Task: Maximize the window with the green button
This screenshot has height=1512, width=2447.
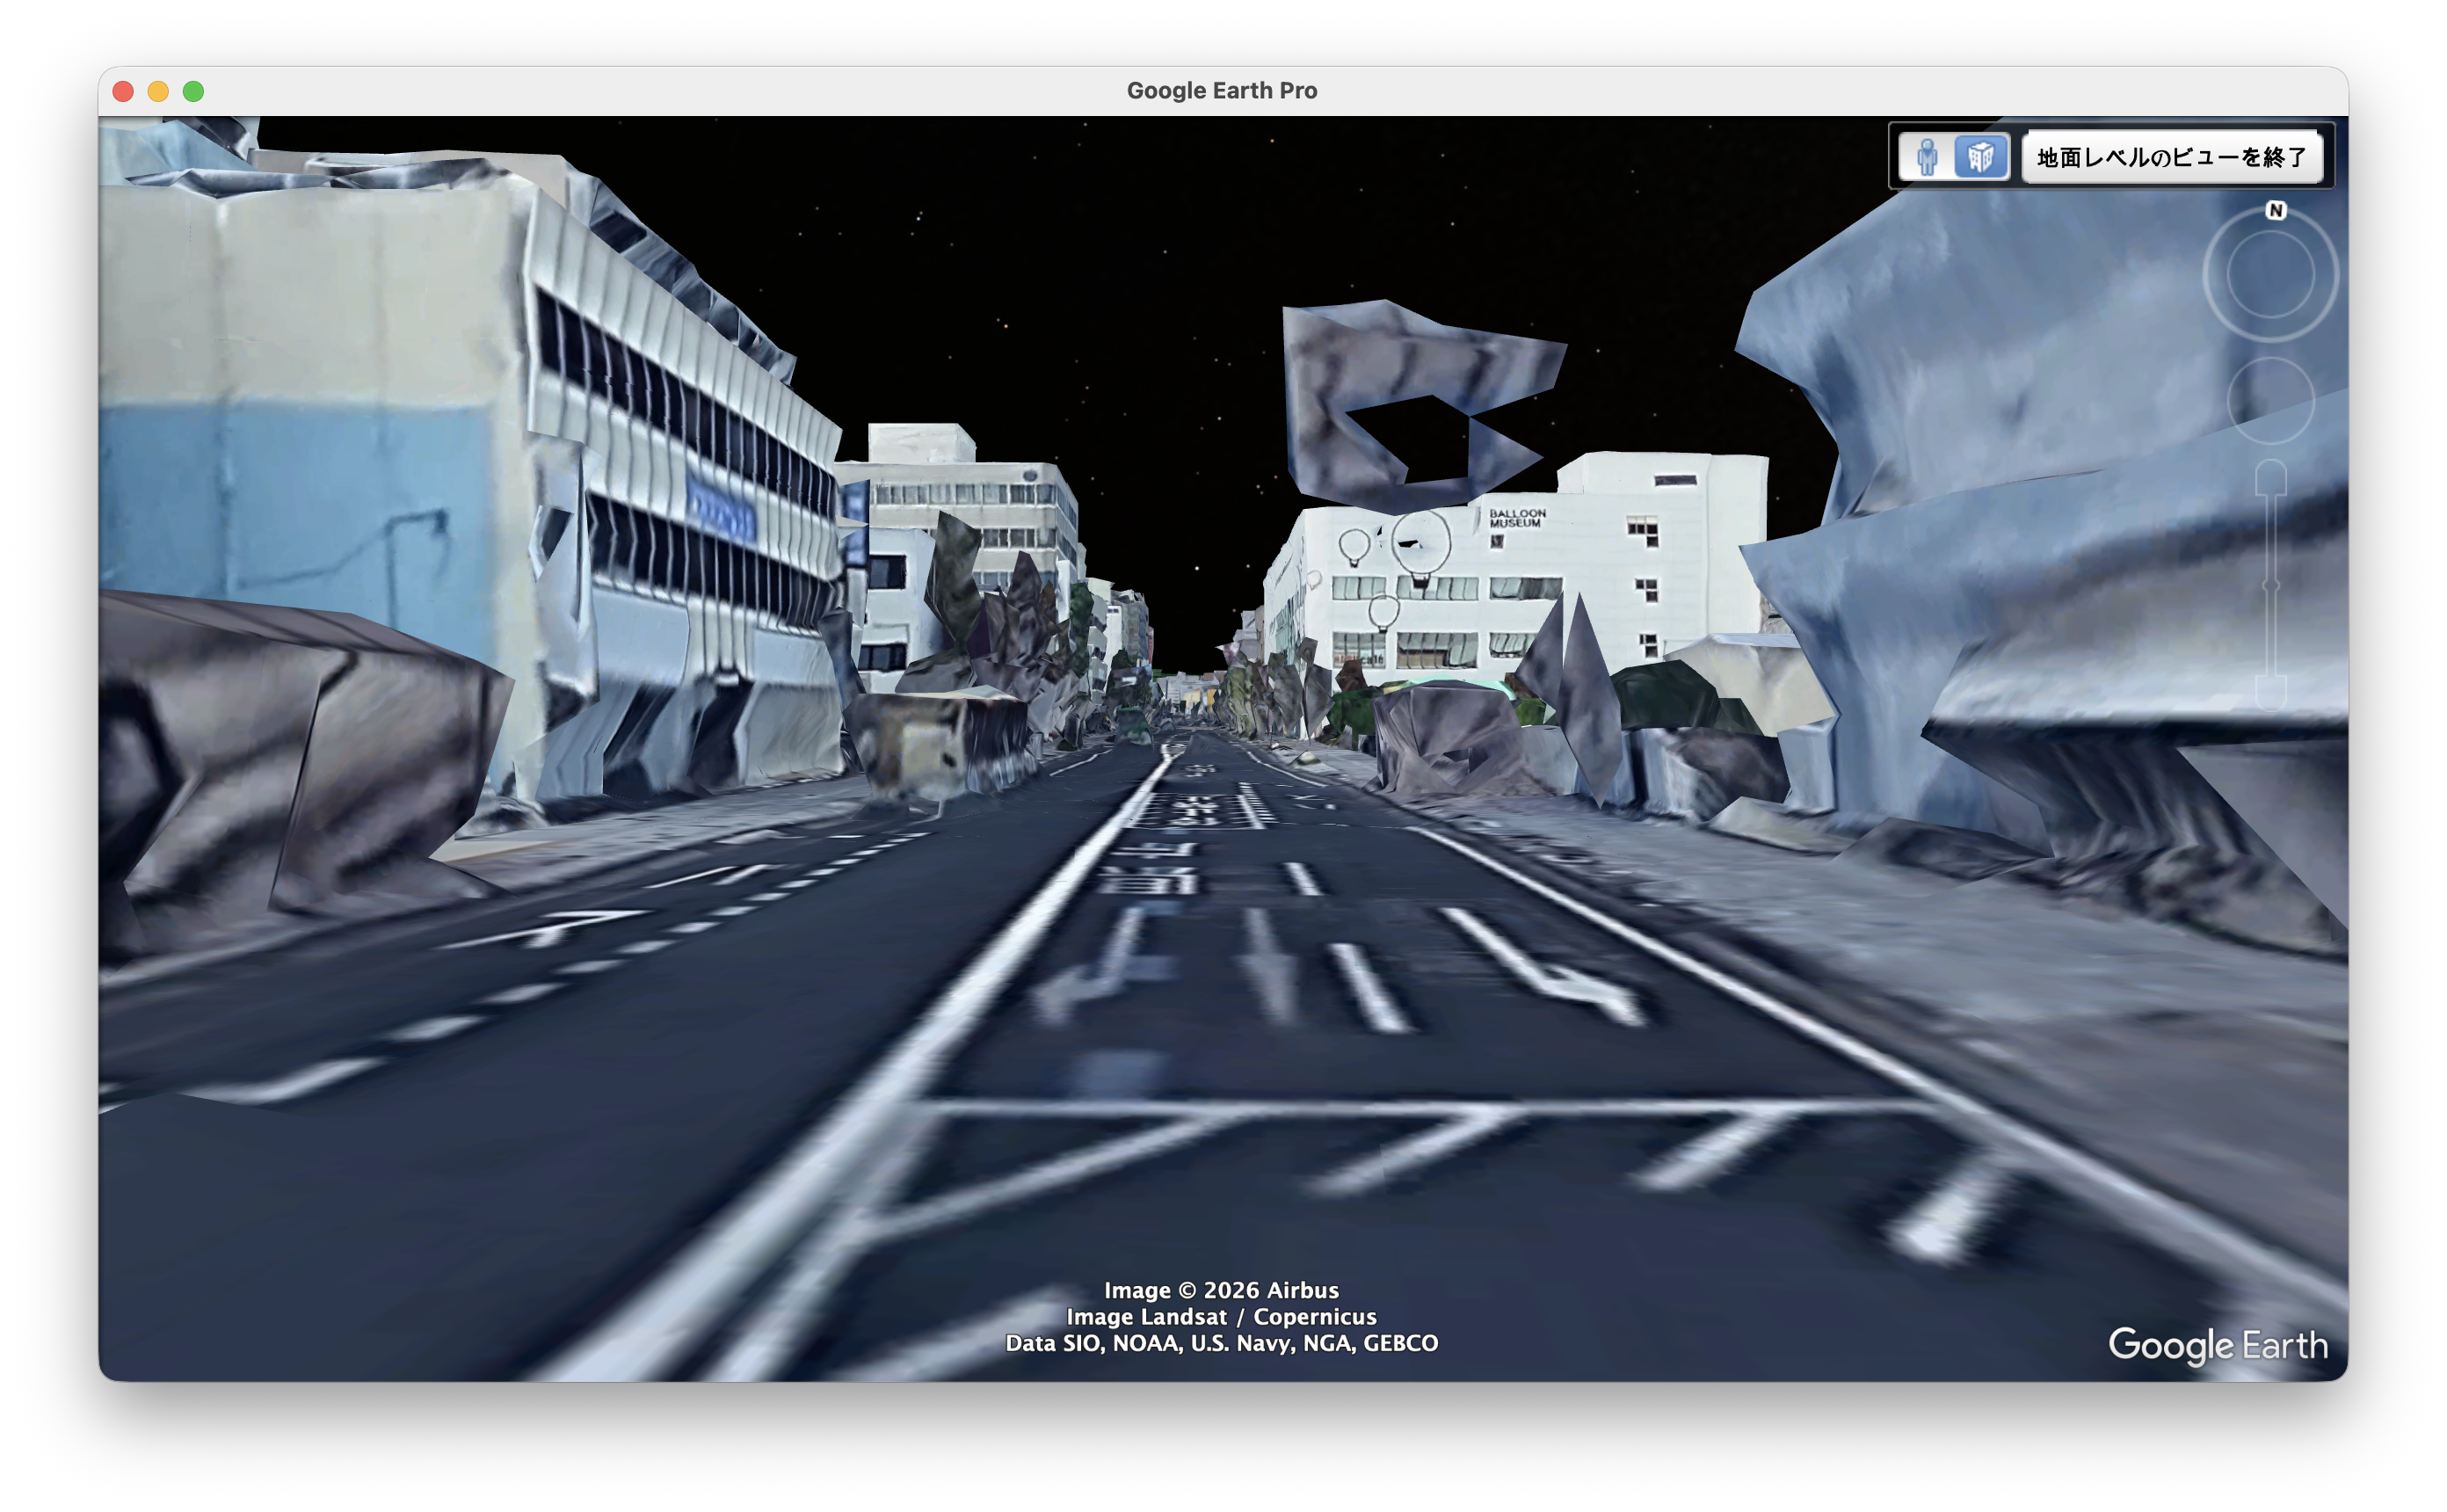Action: (x=192, y=91)
